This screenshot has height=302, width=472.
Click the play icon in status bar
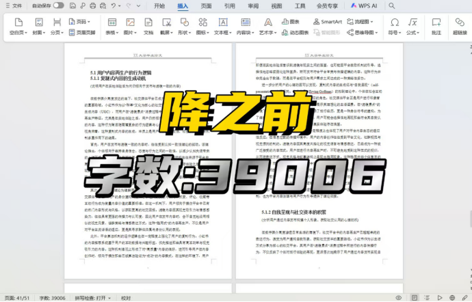pyautogui.click(x=439, y=298)
